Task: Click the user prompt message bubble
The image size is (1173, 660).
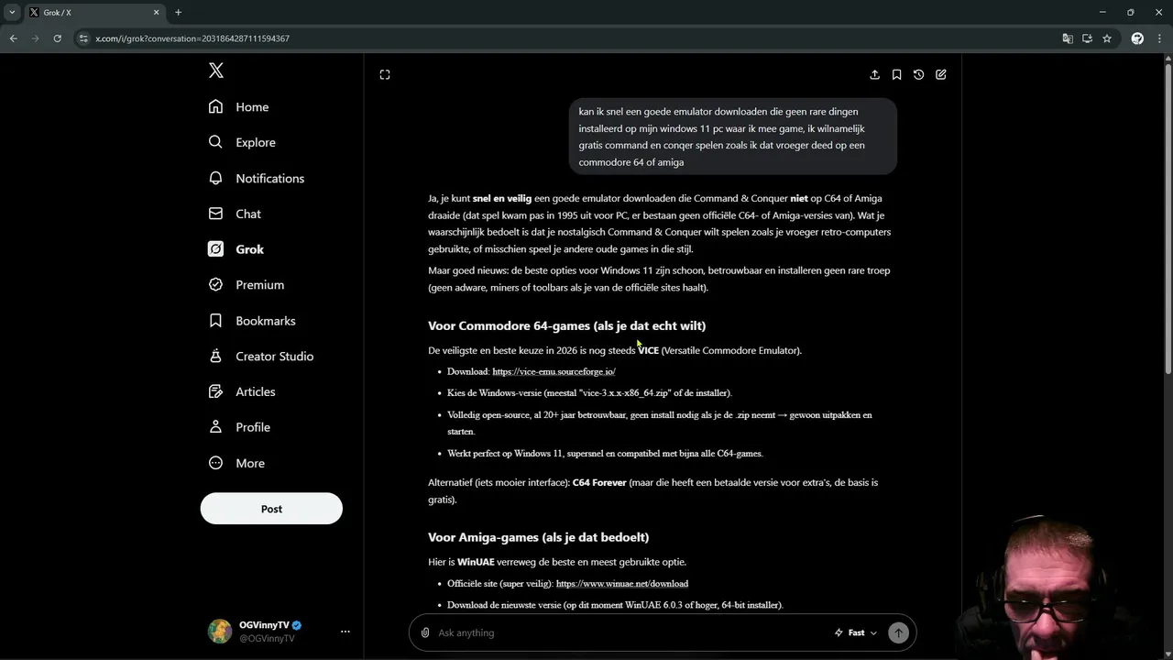Action: pos(732,137)
